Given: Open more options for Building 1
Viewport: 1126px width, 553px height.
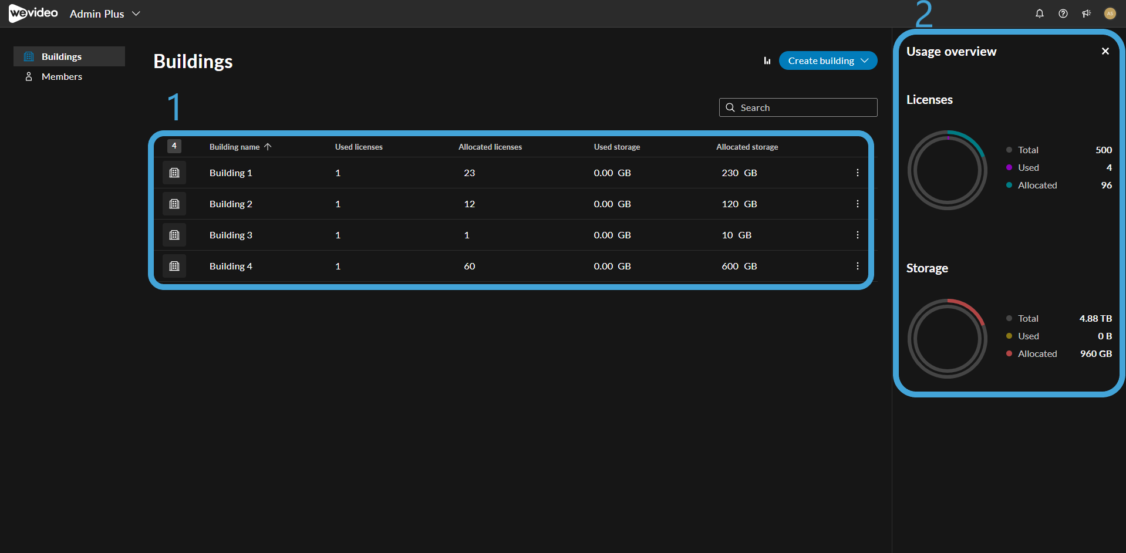Looking at the screenshot, I should pyautogui.click(x=858, y=173).
